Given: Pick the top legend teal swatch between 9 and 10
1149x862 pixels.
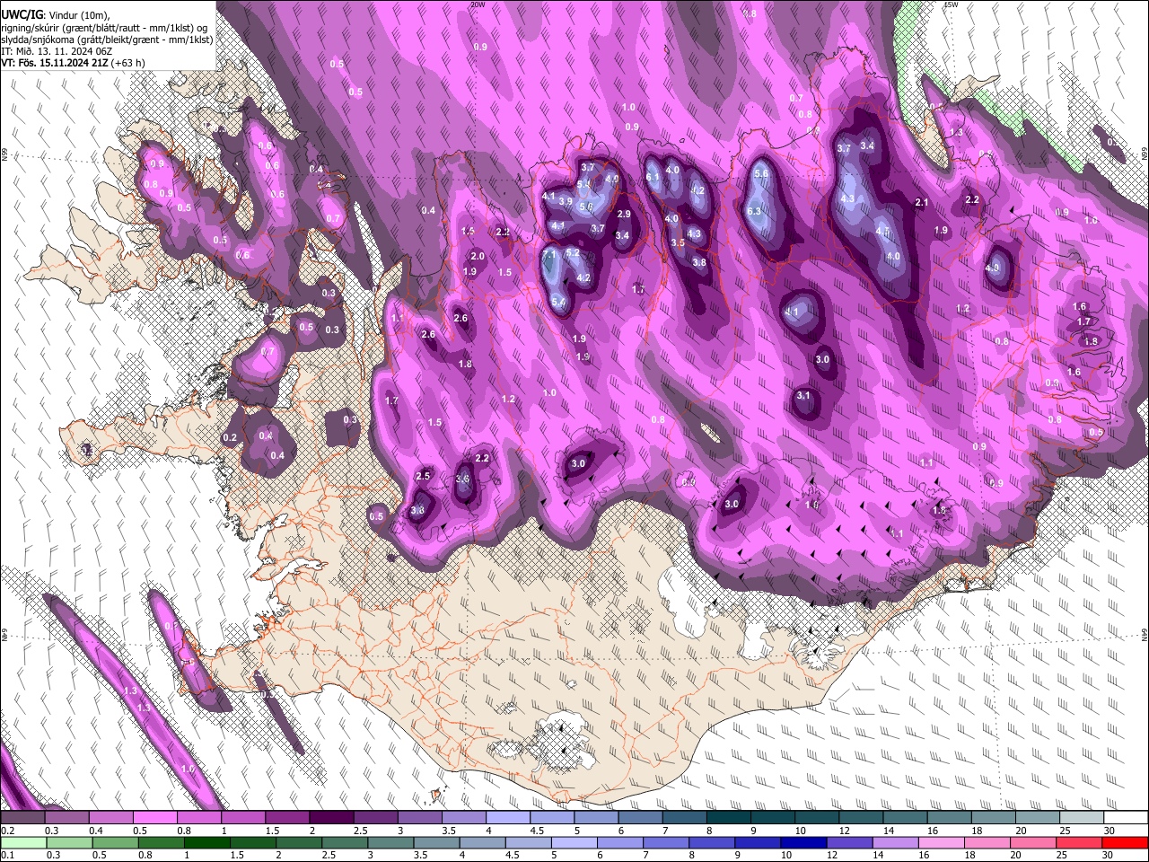Looking at the screenshot, I should [773, 818].
